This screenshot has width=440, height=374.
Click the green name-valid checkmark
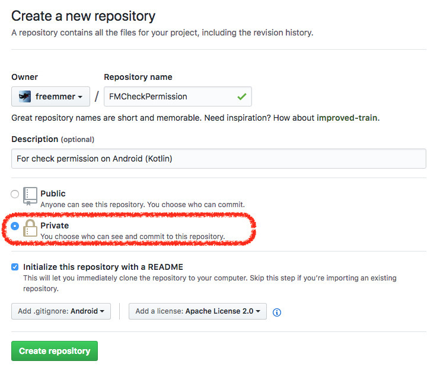pyautogui.click(x=241, y=96)
